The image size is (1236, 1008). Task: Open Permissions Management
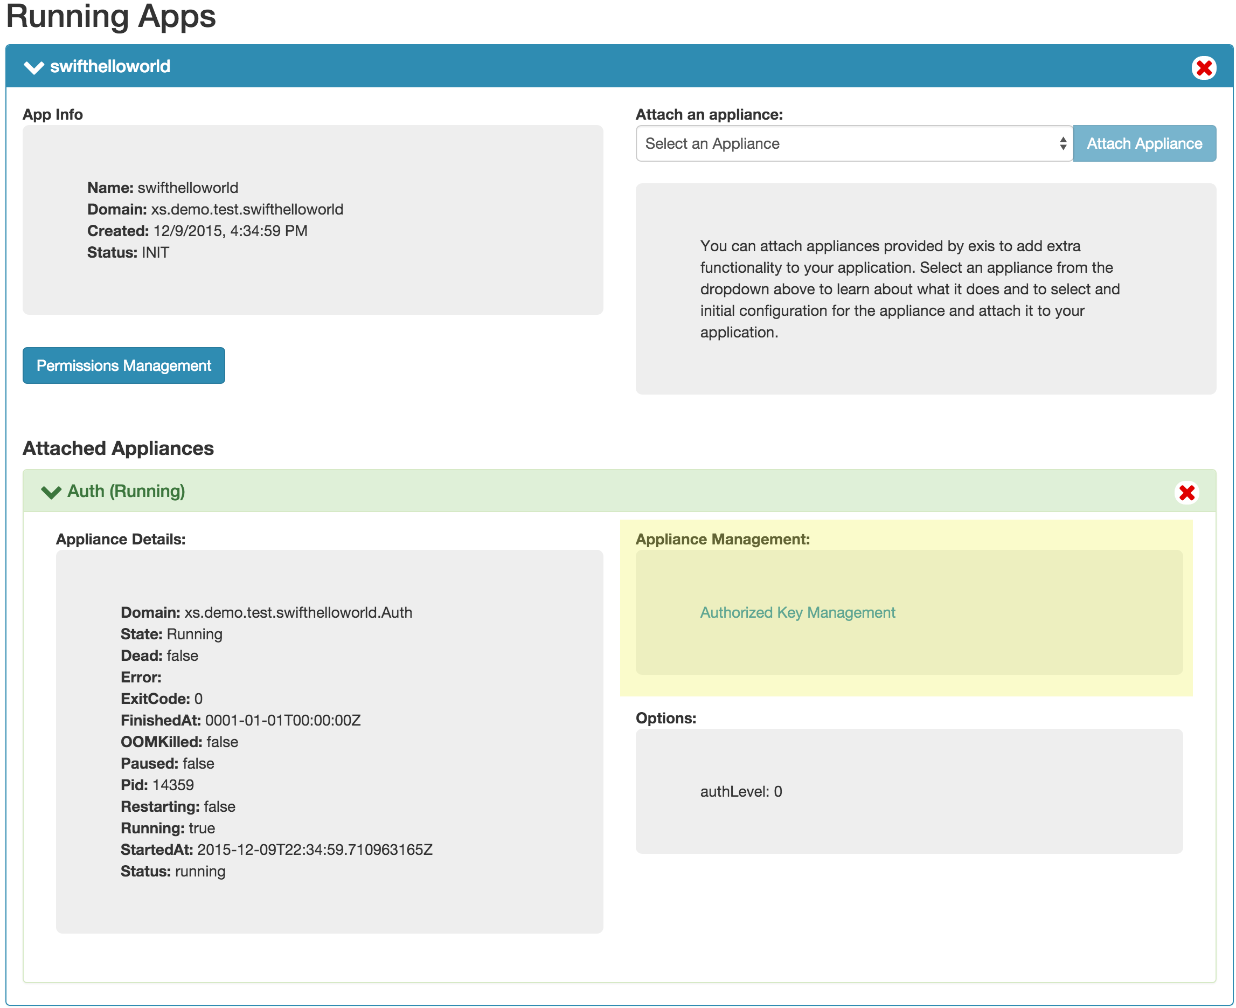[x=123, y=365]
